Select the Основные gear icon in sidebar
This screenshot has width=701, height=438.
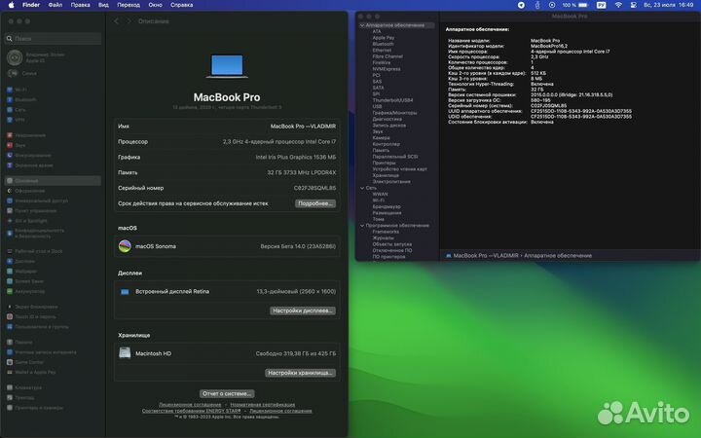(10, 181)
